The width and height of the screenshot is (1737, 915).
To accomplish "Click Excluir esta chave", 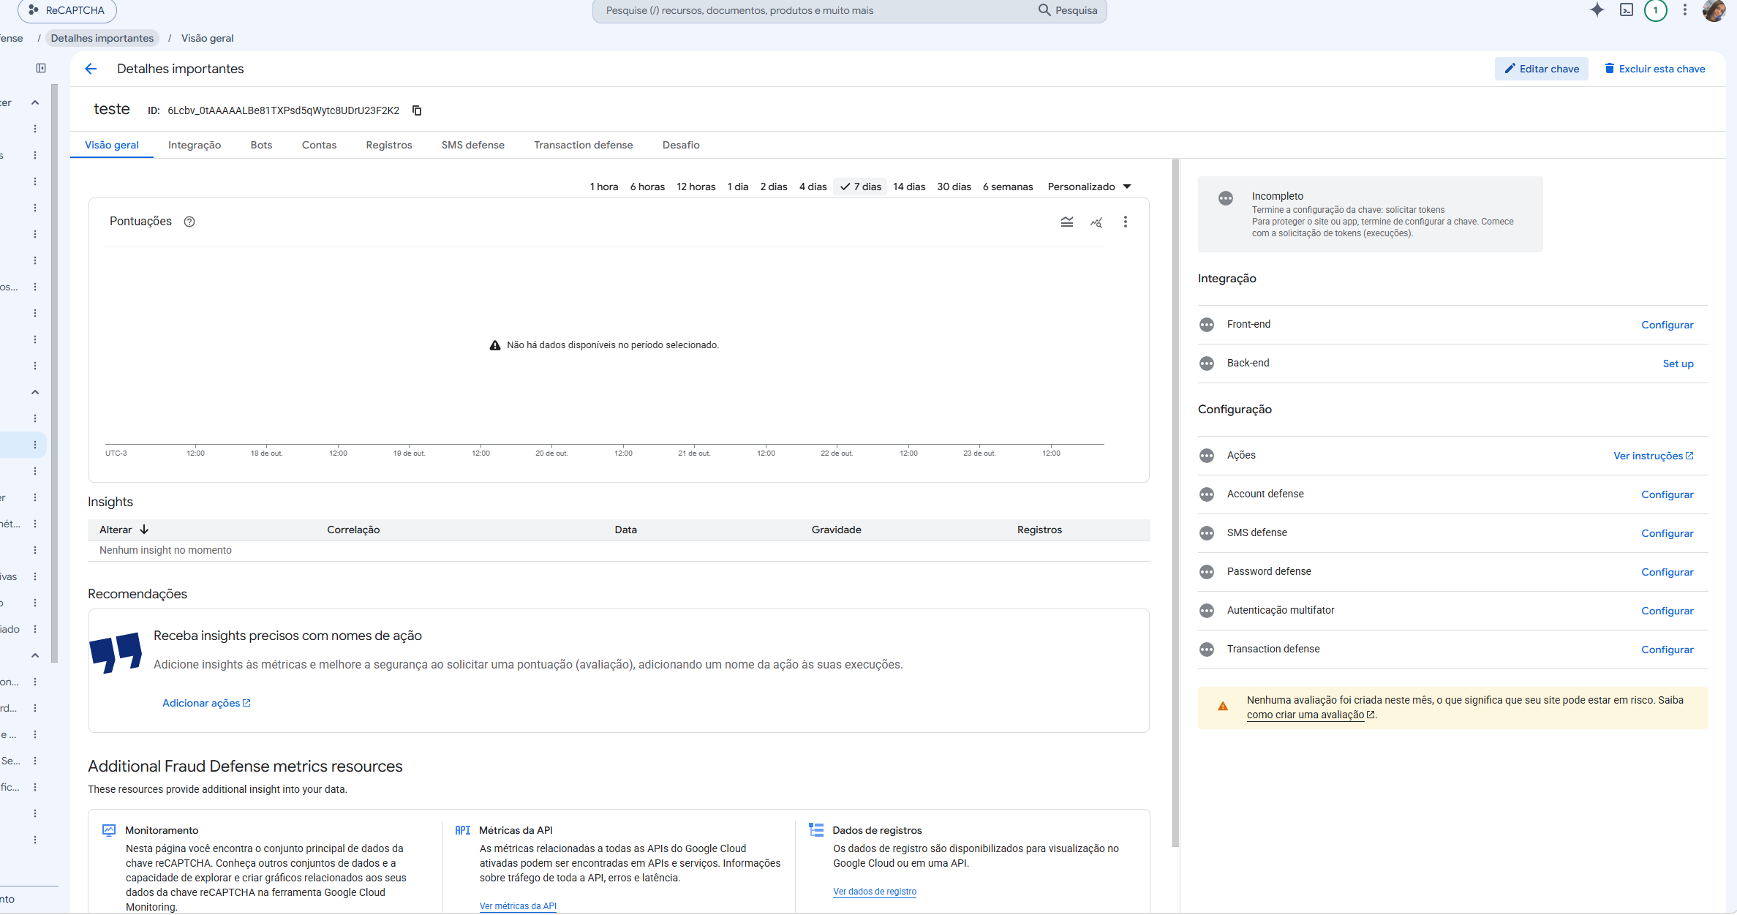I will (1654, 69).
